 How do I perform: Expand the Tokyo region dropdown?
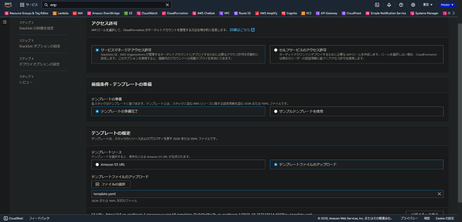coord(428,5)
